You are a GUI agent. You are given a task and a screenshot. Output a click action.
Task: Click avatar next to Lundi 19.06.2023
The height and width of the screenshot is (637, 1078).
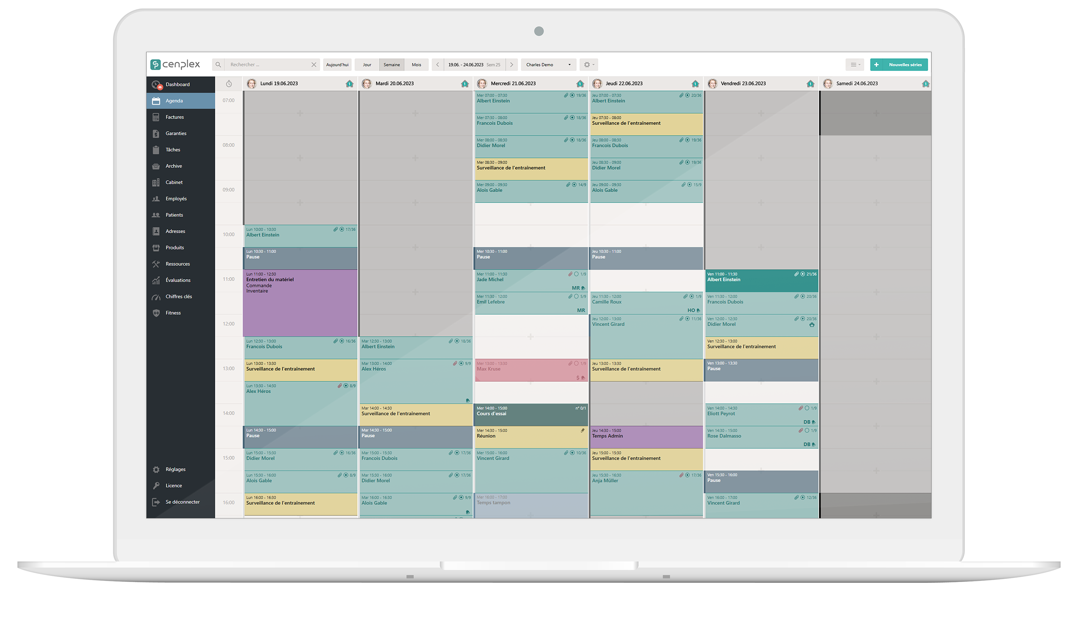(x=252, y=84)
